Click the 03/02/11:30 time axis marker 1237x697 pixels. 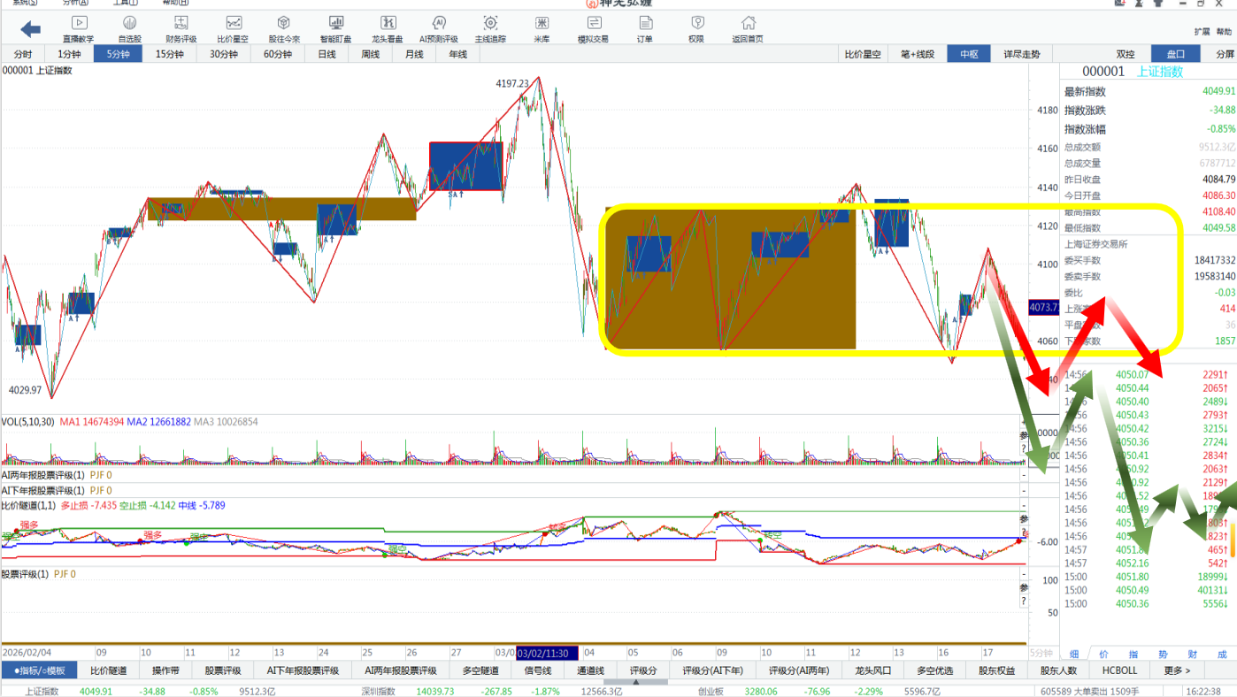tap(547, 653)
